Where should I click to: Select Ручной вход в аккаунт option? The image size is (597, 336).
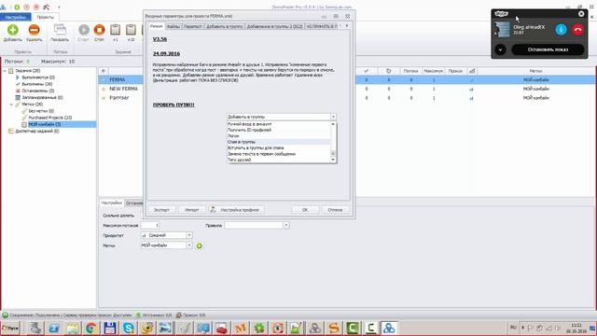(279, 124)
